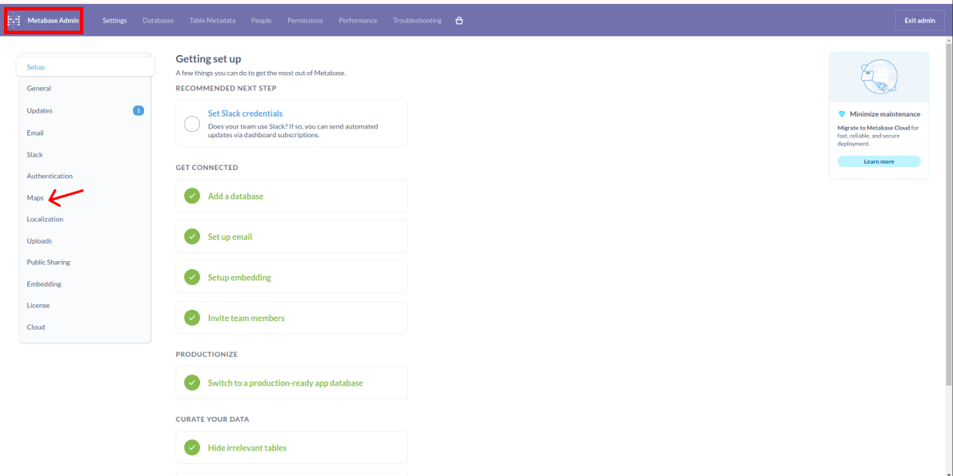This screenshot has height=476, width=953.
Task: Click the Metabase Cloud globe illustration
Action: pos(879,78)
